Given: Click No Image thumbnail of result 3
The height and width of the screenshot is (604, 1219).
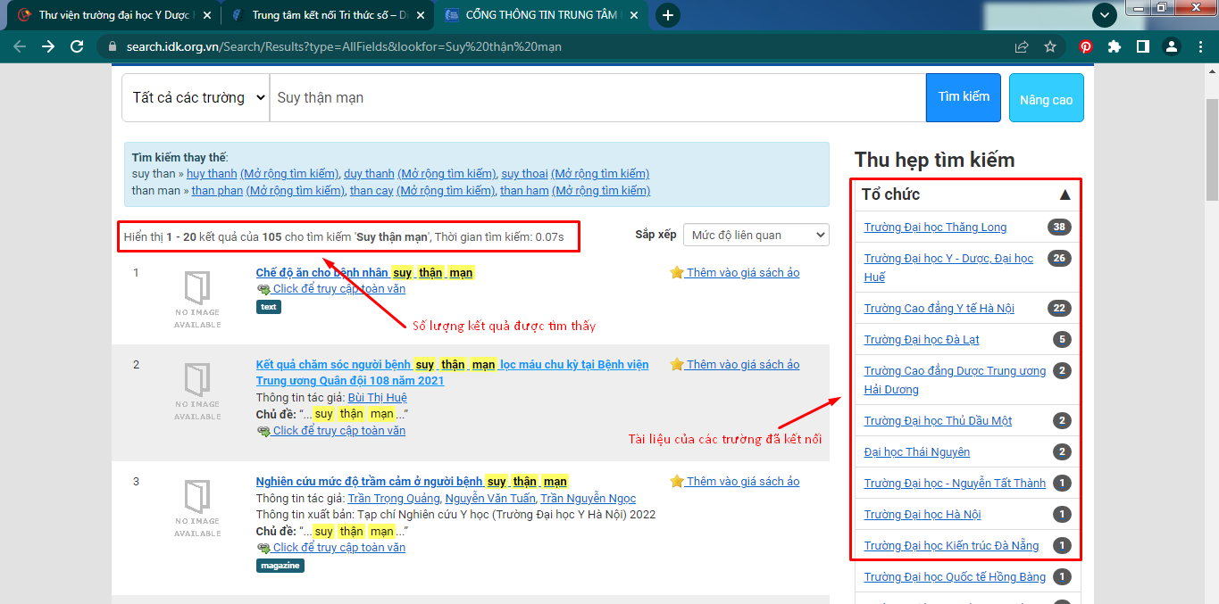Looking at the screenshot, I should tap(197, 507).
